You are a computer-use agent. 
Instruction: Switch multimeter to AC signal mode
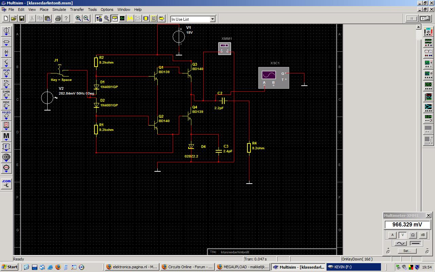point(400,243)
